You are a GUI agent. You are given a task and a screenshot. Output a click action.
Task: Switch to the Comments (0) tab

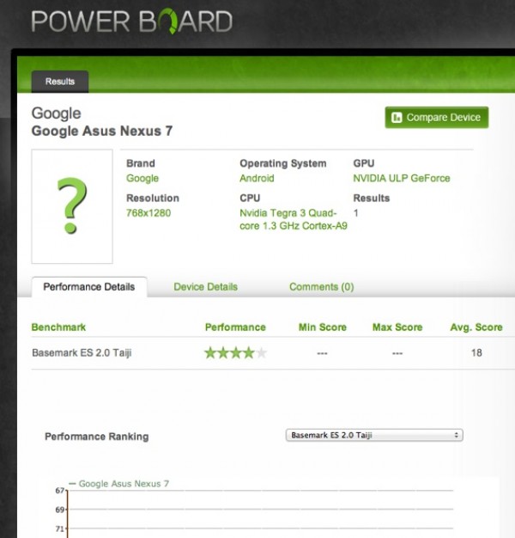321,287
